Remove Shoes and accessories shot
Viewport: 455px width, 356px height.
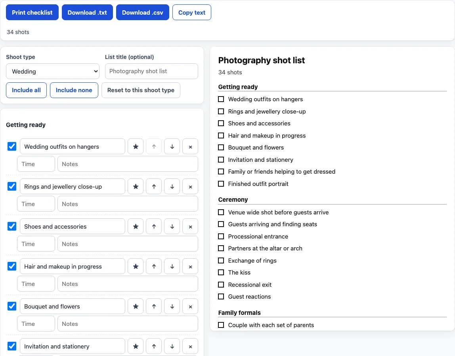coord(190,227)
